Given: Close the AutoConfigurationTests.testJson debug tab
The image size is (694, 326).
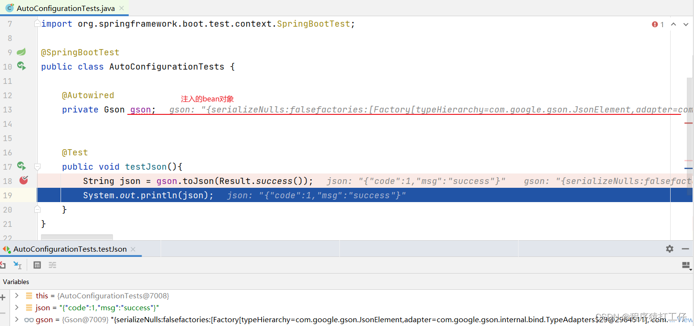Looking at the screenshot, I should 133,249.
